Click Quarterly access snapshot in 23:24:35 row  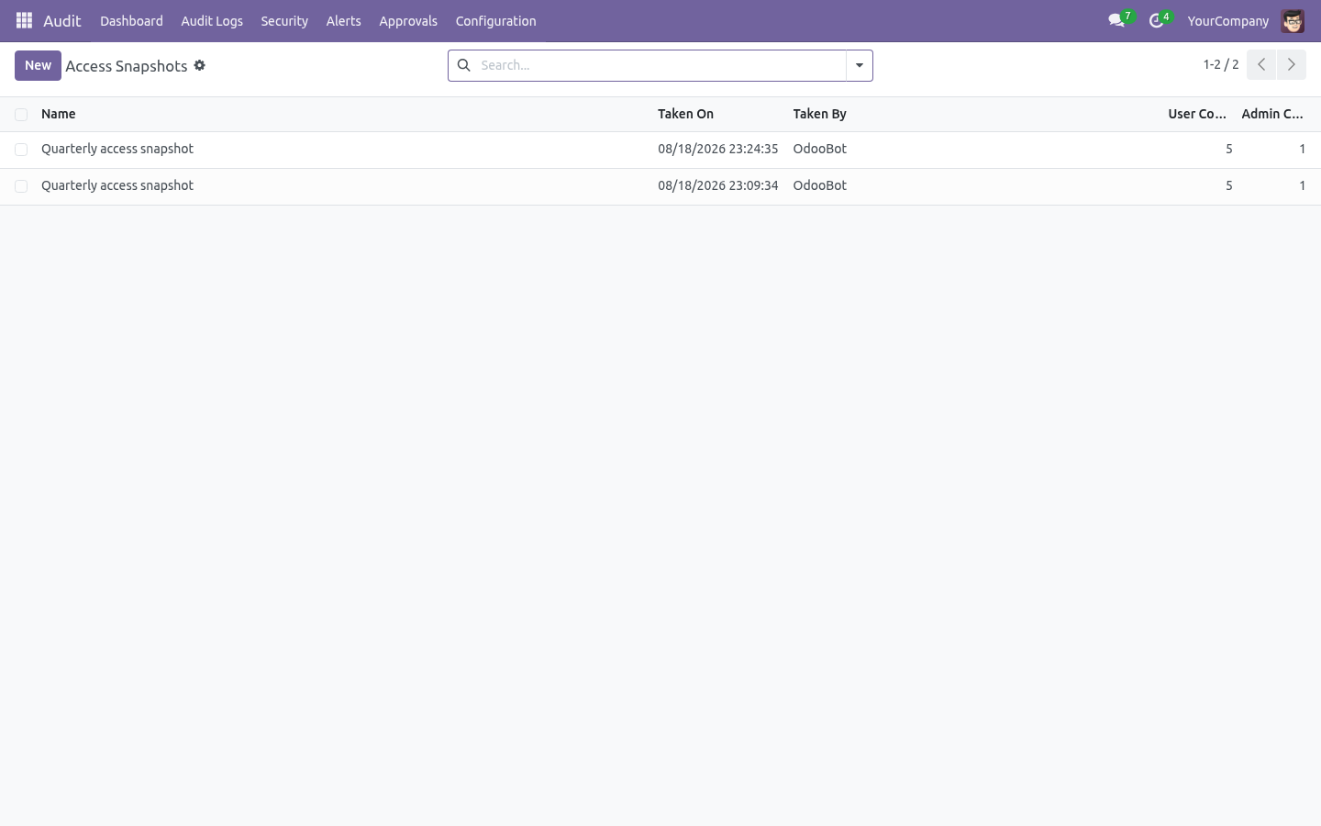pos(117,149)
